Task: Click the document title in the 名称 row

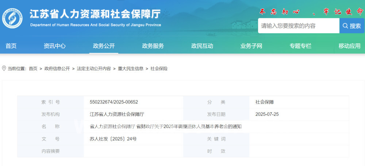Action: (166, 127)
